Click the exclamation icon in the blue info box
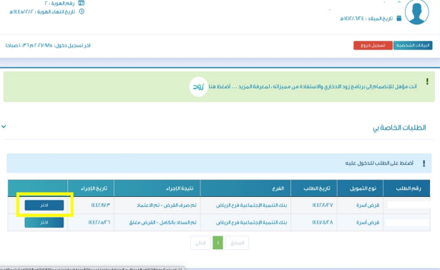The width and height of the screenshot is (440, 270). [424, 163]
